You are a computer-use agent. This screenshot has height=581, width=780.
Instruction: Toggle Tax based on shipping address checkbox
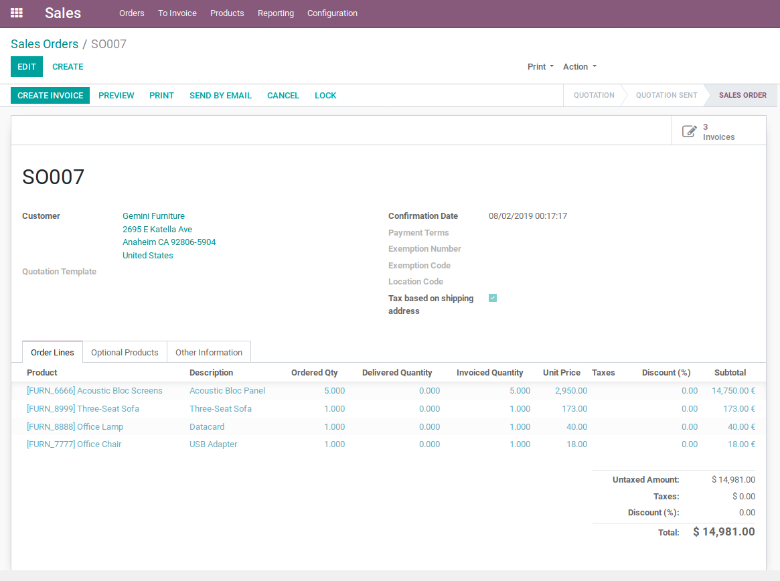(493, 299)
